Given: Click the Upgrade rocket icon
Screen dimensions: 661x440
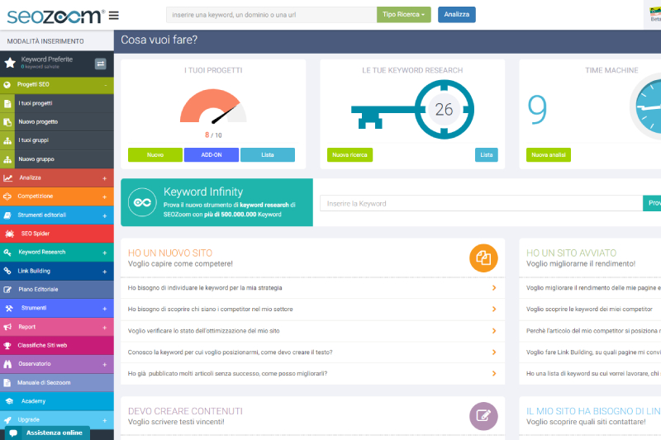Looking at the screenshot, I should pyautogui.click(x=7, y=420).
